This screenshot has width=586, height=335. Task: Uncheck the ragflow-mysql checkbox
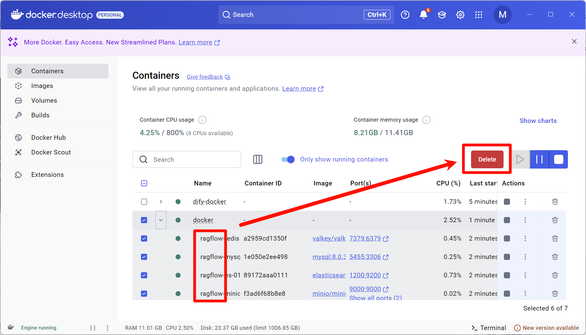[x=144, y=257]
